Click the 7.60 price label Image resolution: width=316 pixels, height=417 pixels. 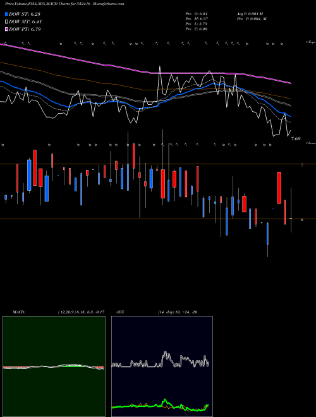(296, 138)
